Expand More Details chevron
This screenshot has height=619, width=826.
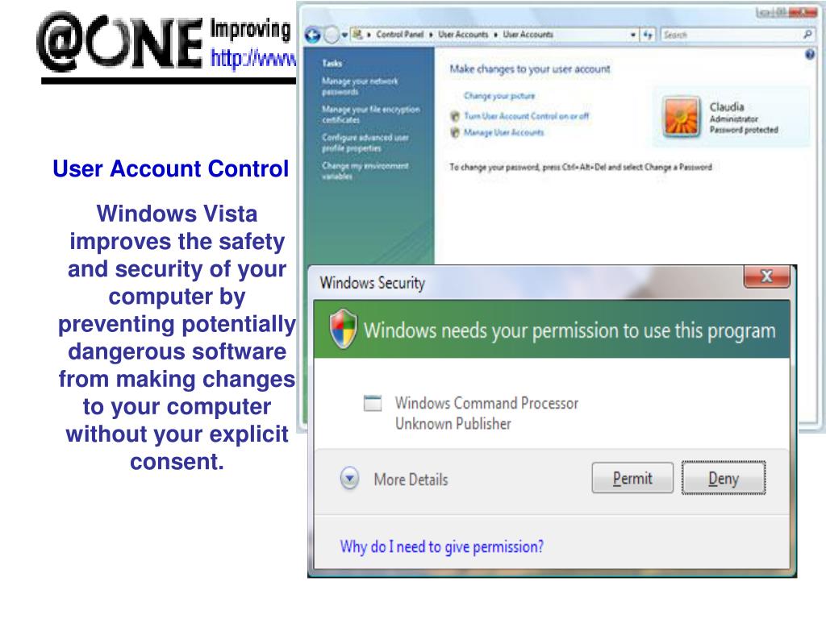tap(349, 479)
